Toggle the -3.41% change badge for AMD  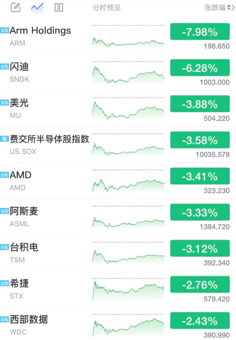tap(200, 176)
